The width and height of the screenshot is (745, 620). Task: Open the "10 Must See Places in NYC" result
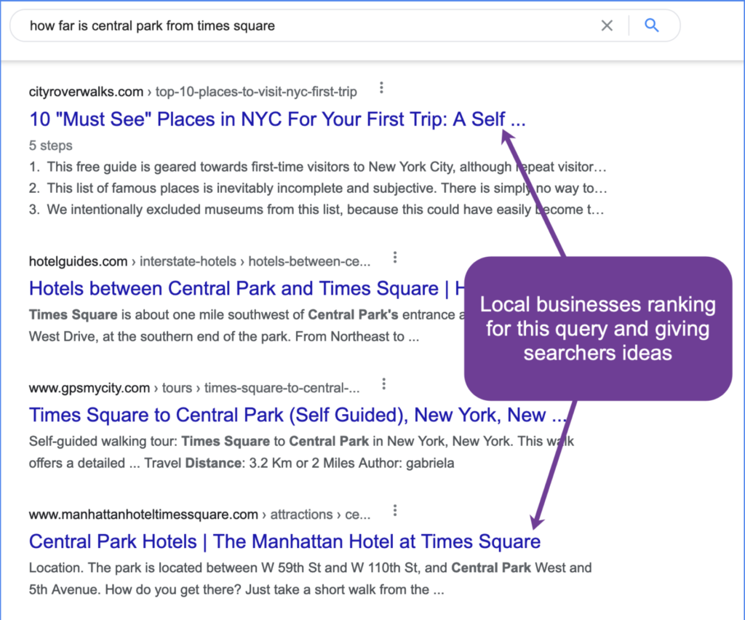pyautogui.click(x=276, y=119)
